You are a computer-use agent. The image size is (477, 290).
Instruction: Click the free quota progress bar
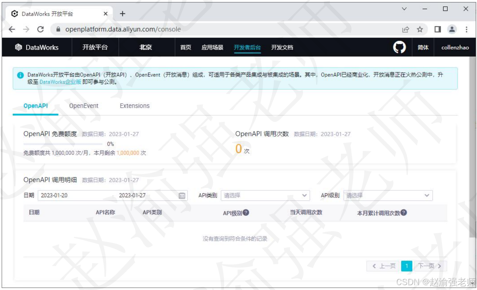coord(63,144)
